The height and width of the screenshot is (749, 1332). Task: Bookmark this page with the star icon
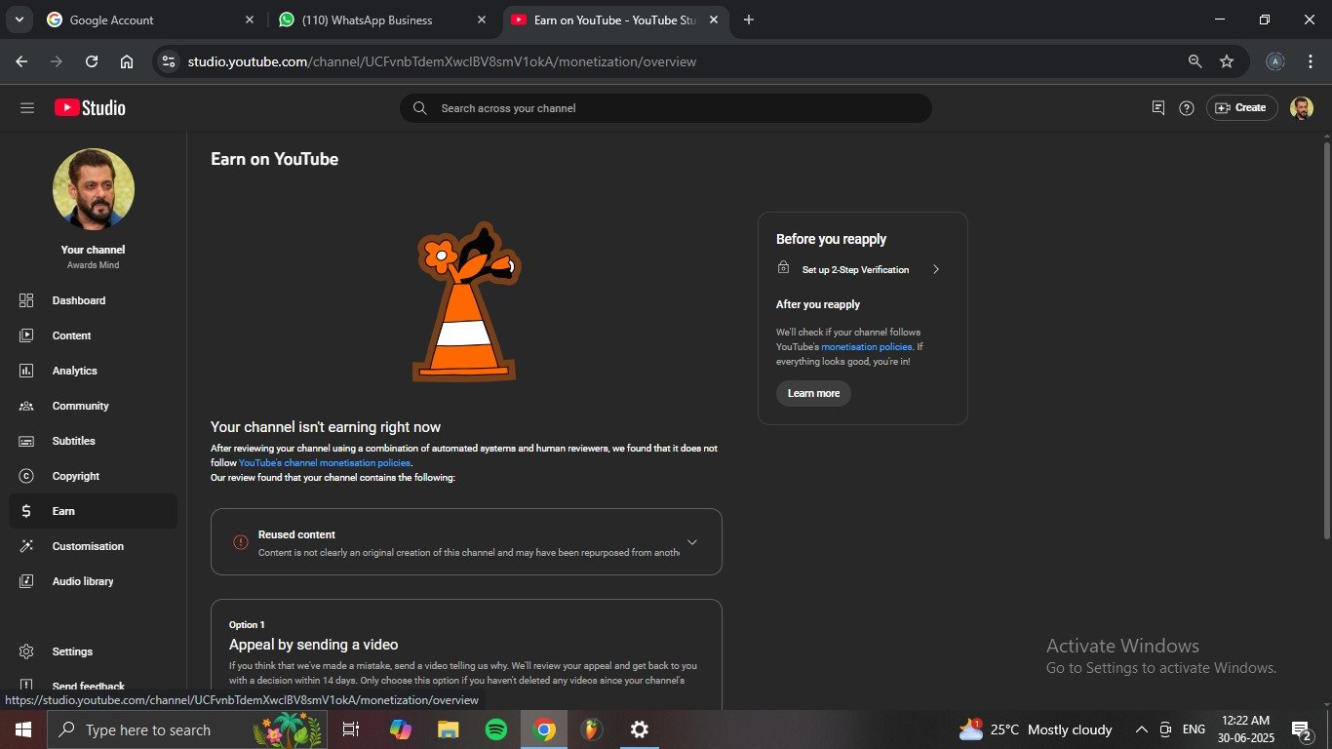point(1227,61)
